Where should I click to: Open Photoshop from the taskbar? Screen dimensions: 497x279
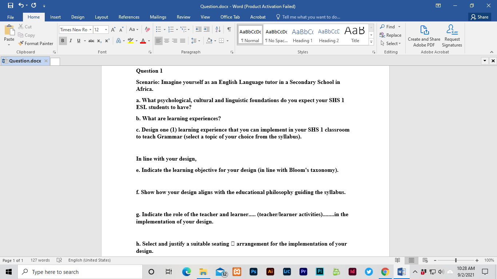254,272
